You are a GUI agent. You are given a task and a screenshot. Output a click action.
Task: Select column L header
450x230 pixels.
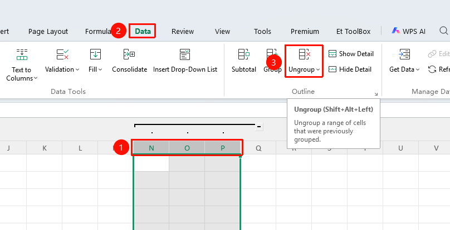coord(80,148)
